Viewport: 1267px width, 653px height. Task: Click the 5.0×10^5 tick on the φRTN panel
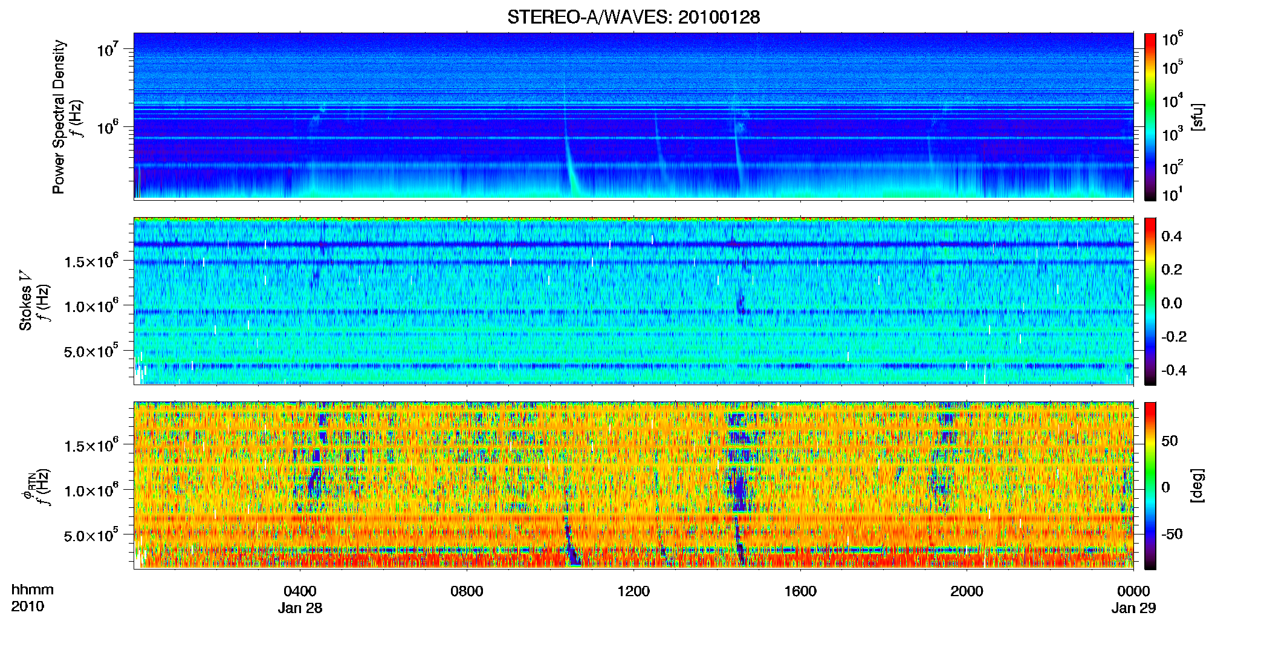[x=91, y=535]
